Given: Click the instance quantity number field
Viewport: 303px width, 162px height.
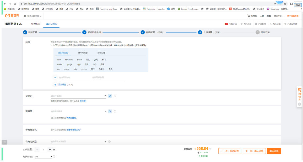Looking at the screenshot, I should 44,149.
